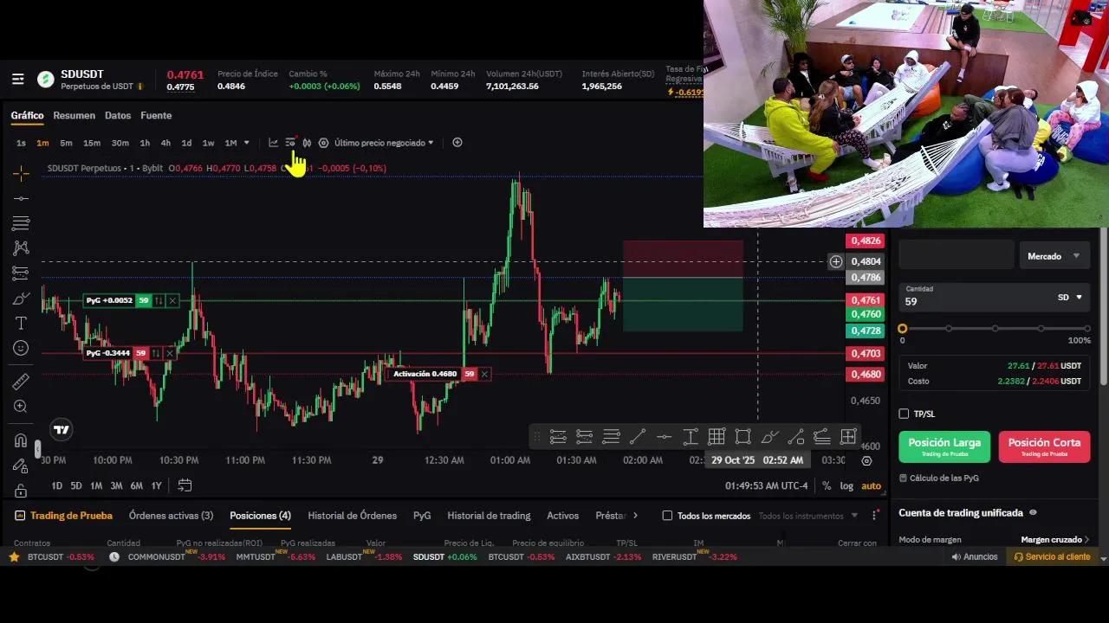Select the horizontal line drawing tool
This screenshot has width=1109, height=623.
(22, 198)
